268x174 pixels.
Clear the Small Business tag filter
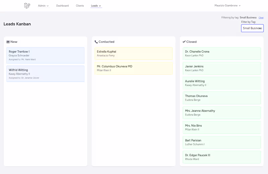coord(261,18)
